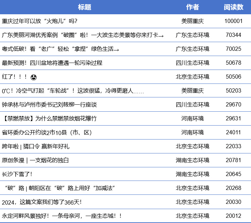Select title 钟承林与泸州市委书记刘筱柳一行座谈
The image size is (251, 223).
(x=49, y=105)
